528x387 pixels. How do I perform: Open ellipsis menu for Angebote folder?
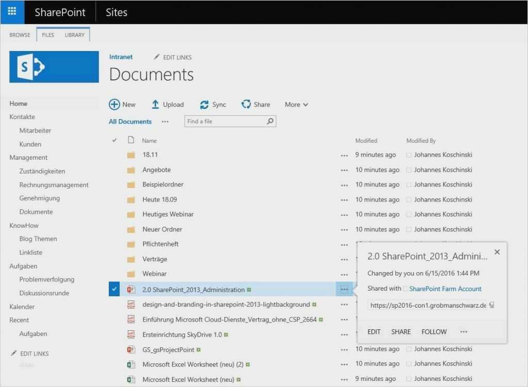(x=344, y=170)
